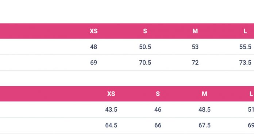Click the M header in the bottom table
254x140 pixels.
pos(204,94)
